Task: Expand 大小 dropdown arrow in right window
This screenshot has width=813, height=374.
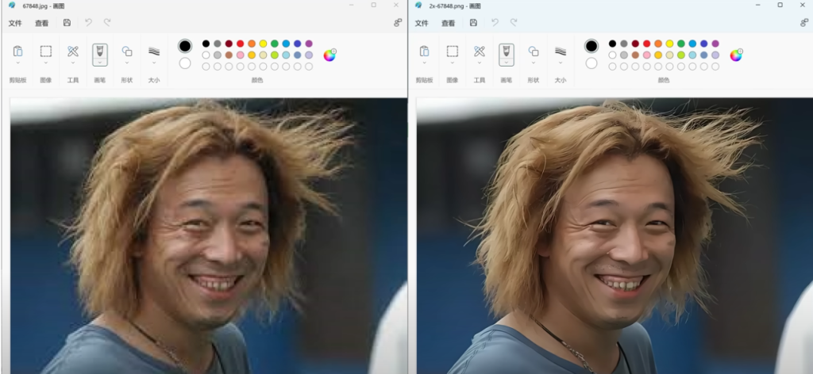Action: coord(561,63)
